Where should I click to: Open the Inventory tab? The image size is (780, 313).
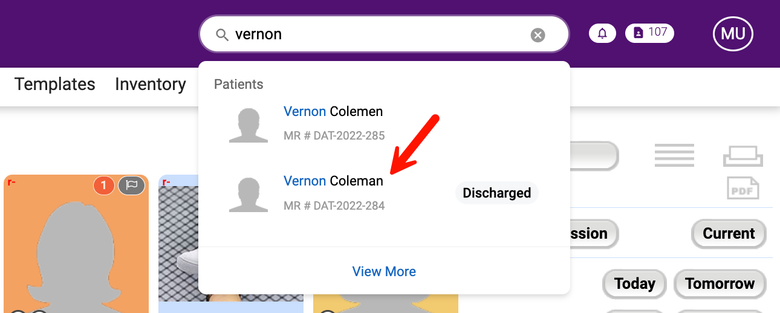[151, 85]
